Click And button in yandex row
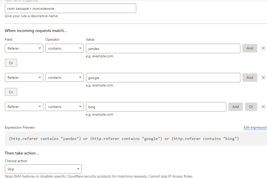This screenshot has height=178, width=267. point(250,48)
